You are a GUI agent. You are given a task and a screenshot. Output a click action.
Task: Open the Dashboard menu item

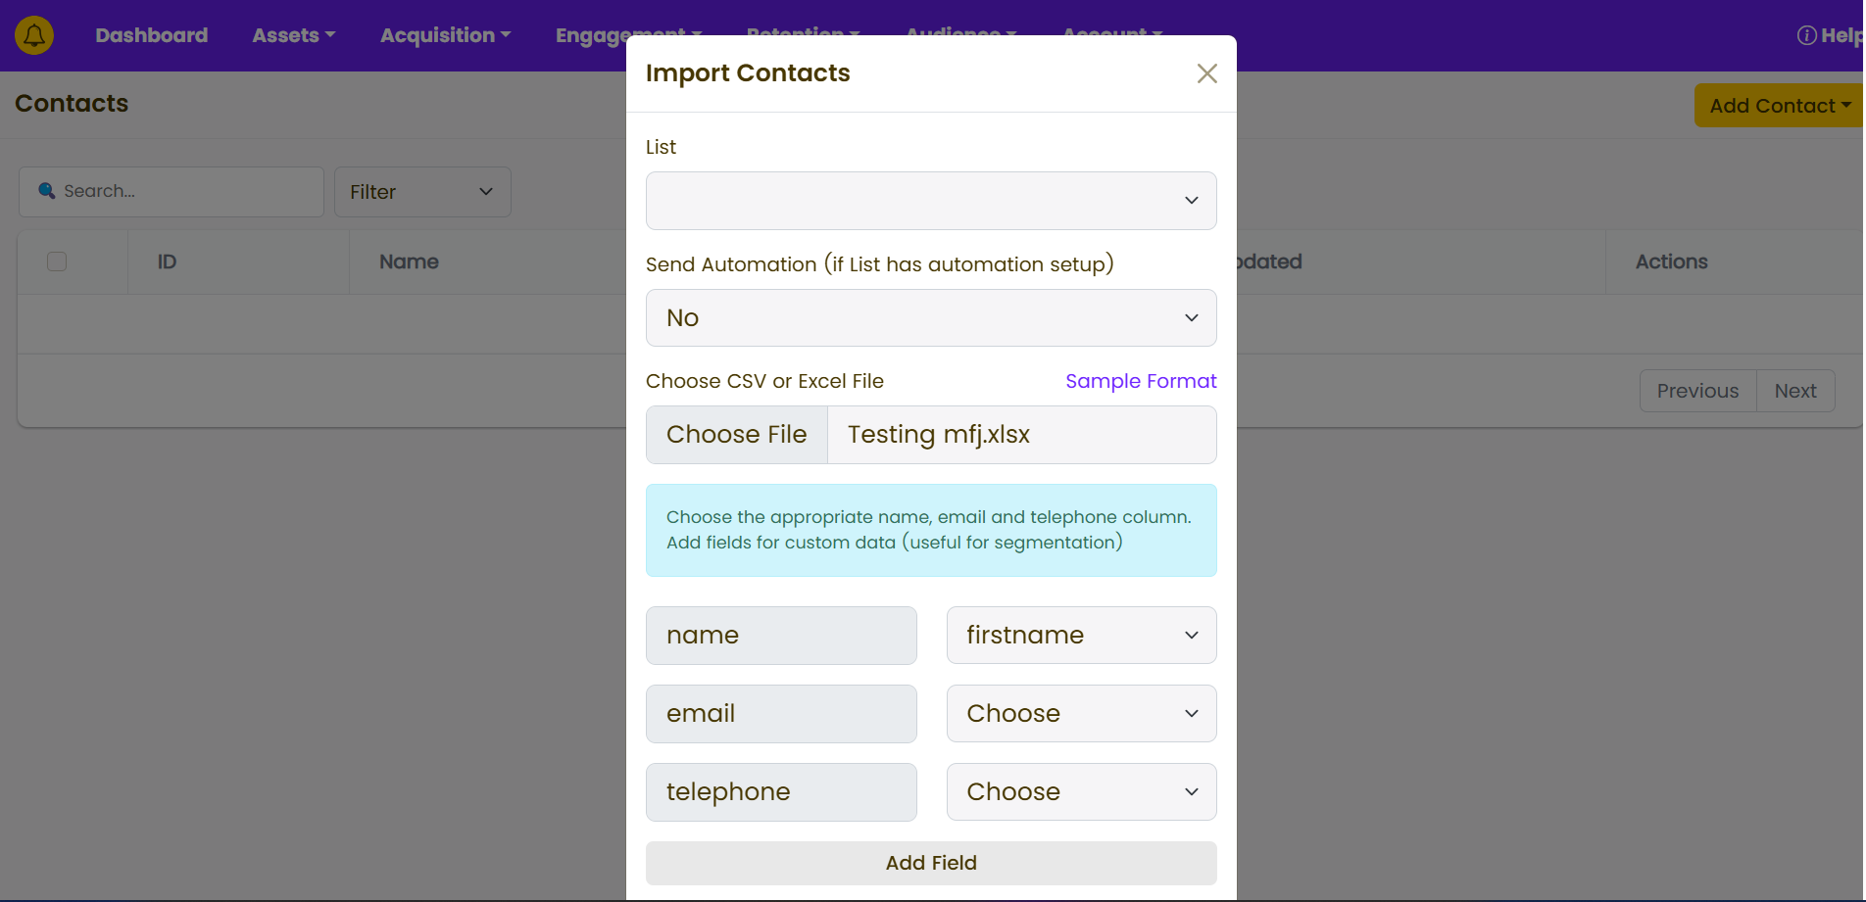click(x=151, y=35)
